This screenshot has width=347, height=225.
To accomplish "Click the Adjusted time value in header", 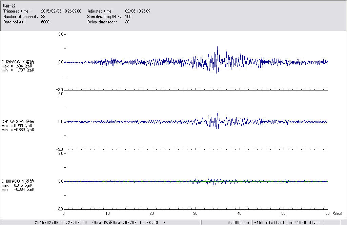I will click(138, 11).
